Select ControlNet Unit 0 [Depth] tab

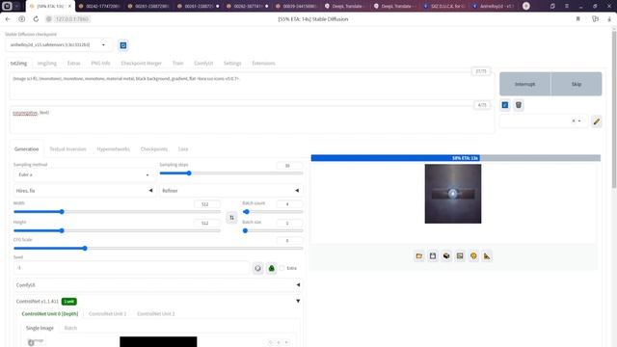click(x=50, y=314)
